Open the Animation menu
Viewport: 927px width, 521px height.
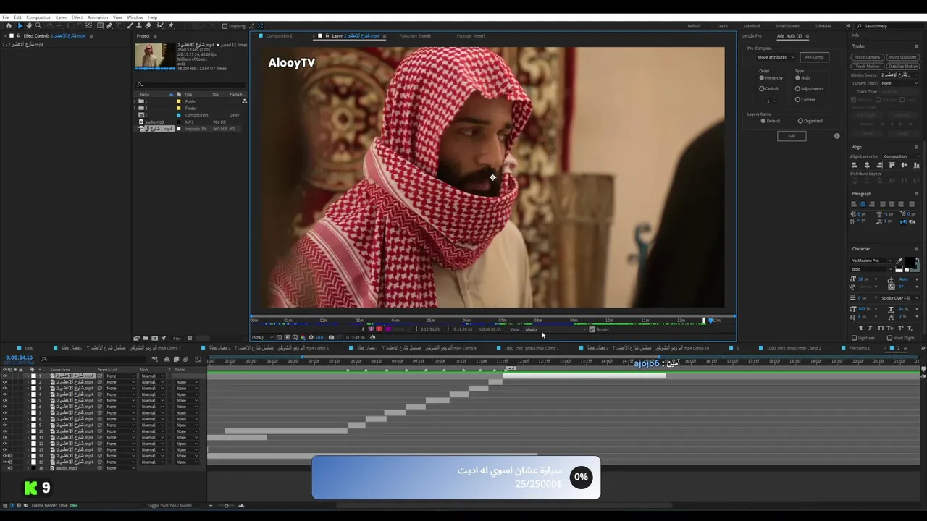[x=98, y=17]
